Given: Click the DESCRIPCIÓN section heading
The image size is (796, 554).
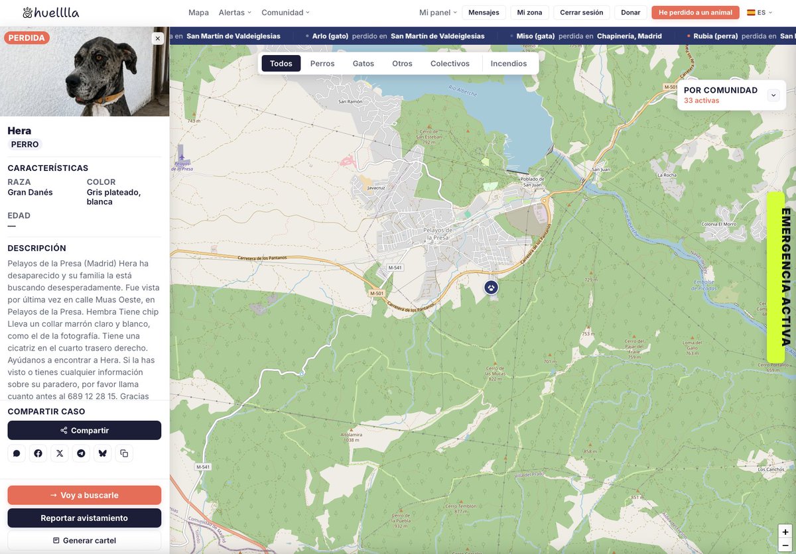Looking at the screenshot, I should point(36,248).
